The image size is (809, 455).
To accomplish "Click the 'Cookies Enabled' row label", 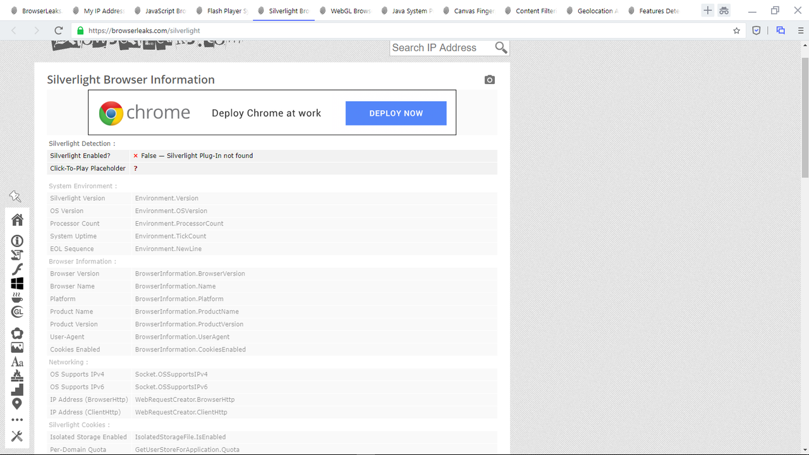I will [75, 349].
